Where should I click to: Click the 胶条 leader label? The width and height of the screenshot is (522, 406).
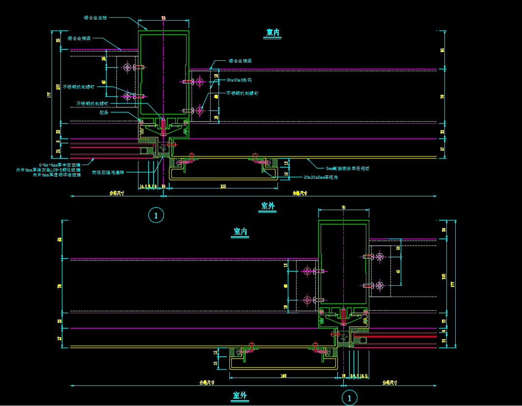coord(104,112)
